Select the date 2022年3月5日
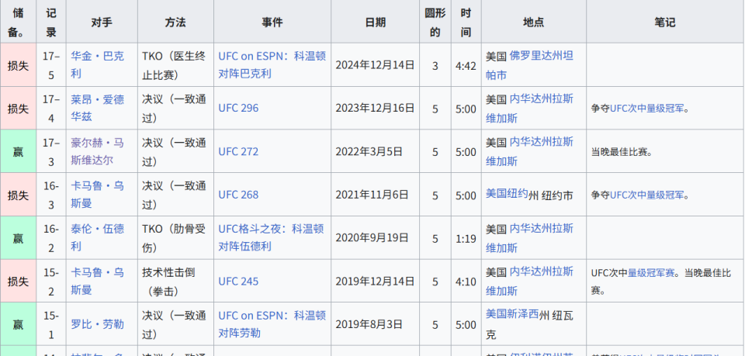Viewport: 745px width, 356px height. (369, 151)
